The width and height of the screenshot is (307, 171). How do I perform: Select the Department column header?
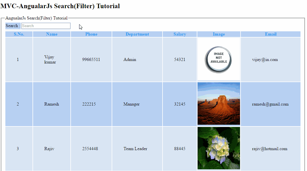click(x=137, y=34)
